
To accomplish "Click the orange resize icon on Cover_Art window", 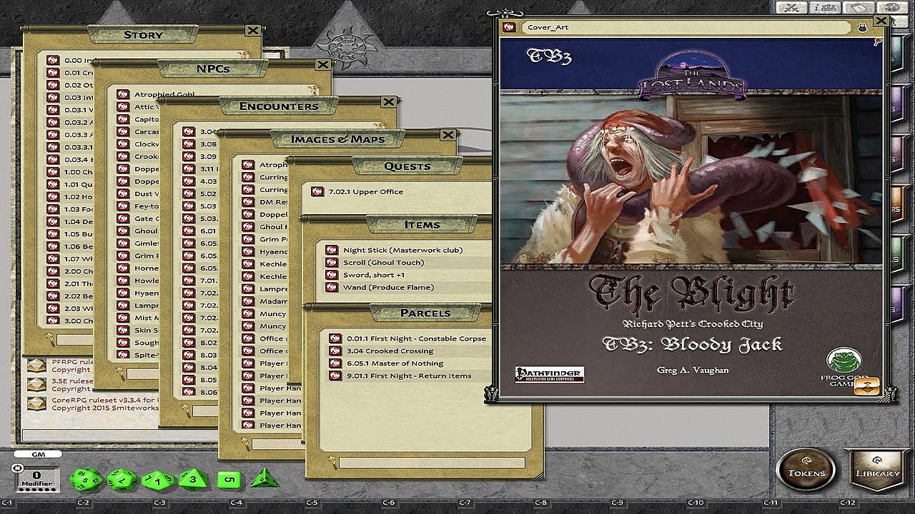I will click(x=868, y=386).
